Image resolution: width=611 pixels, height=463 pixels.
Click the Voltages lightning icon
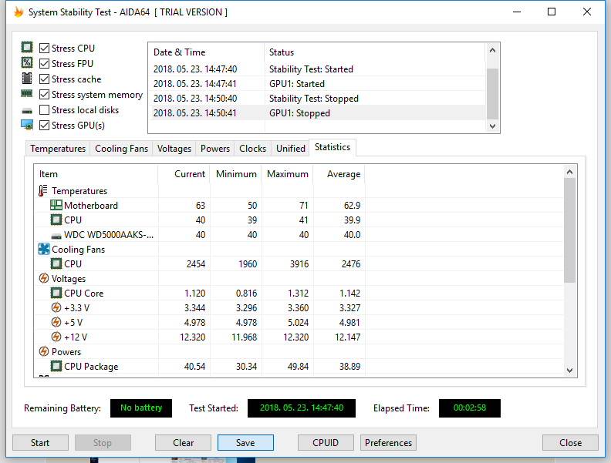tap(44, 279)
